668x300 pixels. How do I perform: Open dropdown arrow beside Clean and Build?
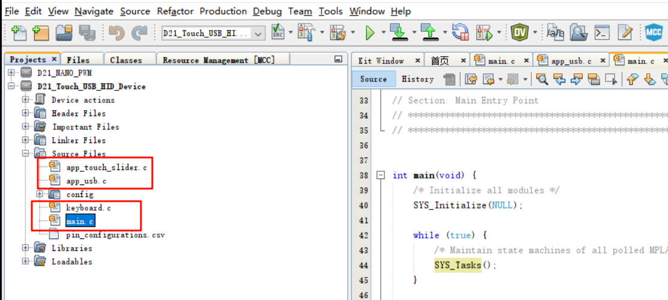click(x=354, y=33)
